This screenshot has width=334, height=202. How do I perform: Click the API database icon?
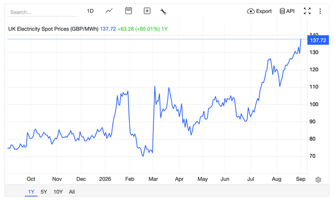pos(282,11)
